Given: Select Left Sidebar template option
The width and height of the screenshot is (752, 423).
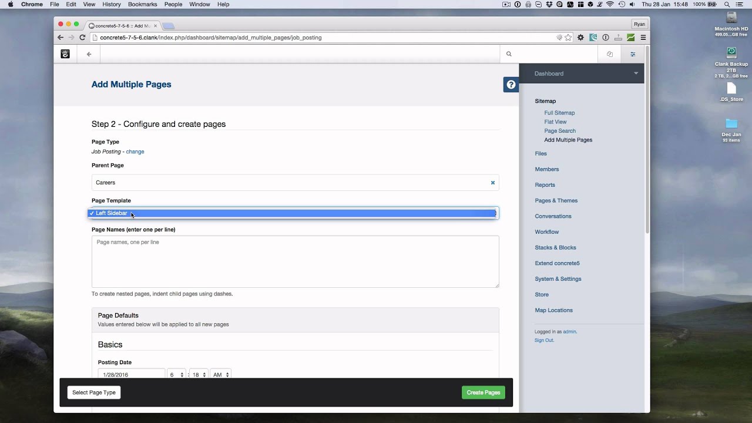Looking at the screenshot, I should click(292, 213).
